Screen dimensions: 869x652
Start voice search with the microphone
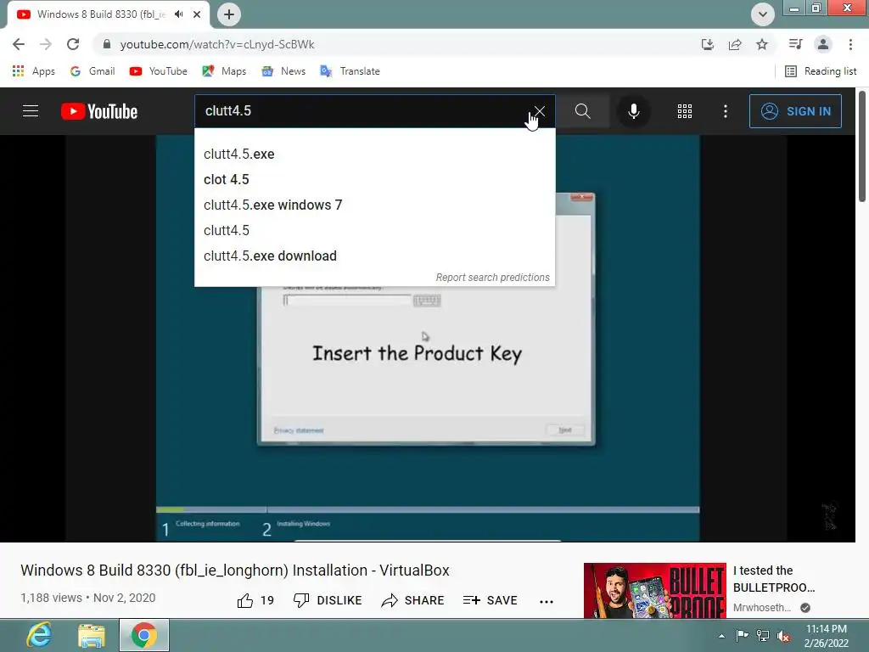pos(633,111)
